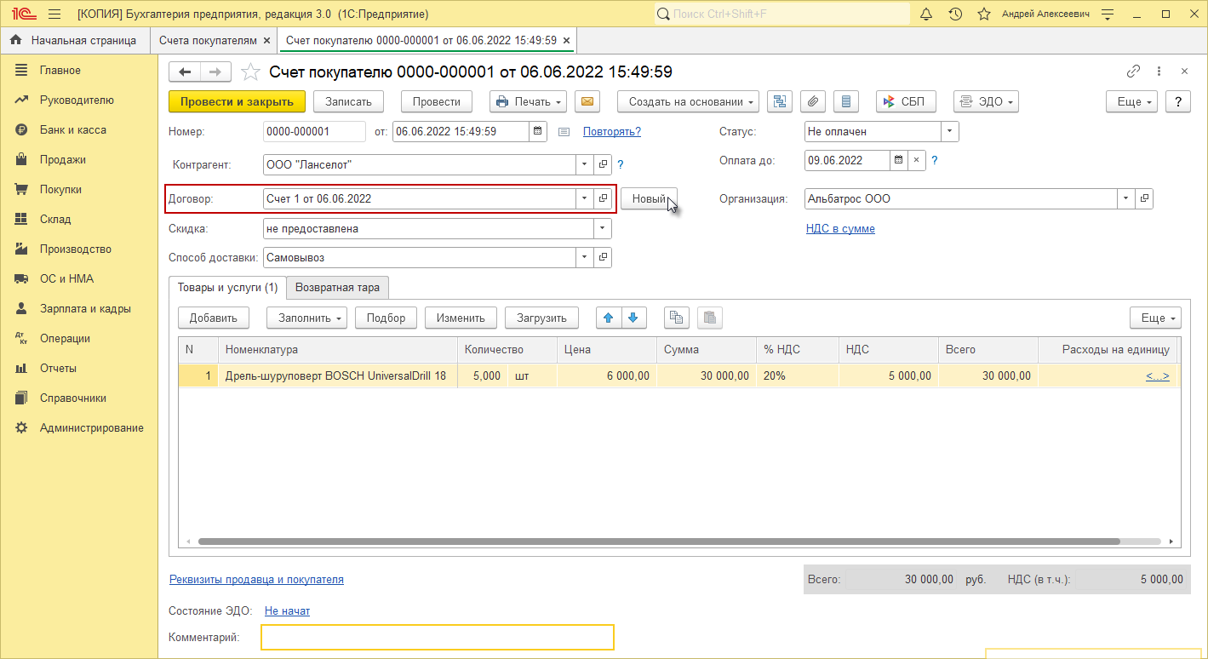This screenshot has height=659, width=1208.
Task: Open the Контрагент card icon
Action: tap(603, 164)
